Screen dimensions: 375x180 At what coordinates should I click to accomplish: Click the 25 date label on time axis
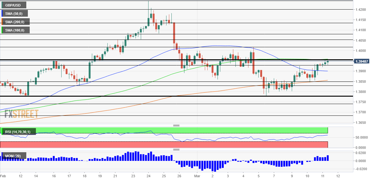click(163, 176)
